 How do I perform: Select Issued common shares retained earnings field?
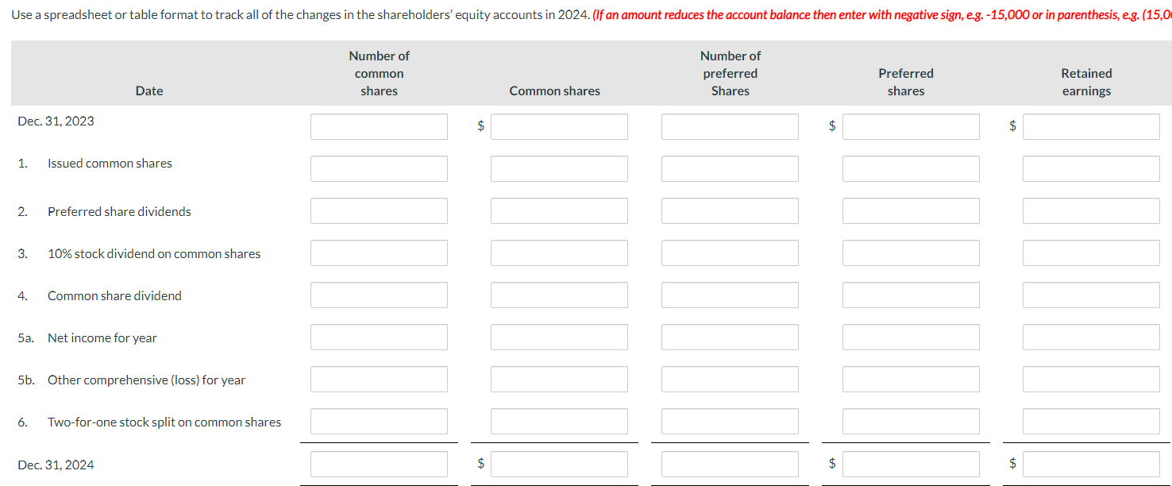click(x=1091, y=168)
